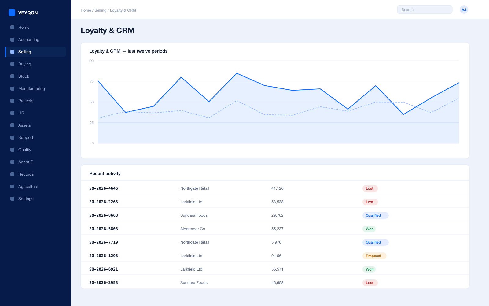489x306 pixels.
Task: Open Projects from sidebar
Action: tap(35, 101)
